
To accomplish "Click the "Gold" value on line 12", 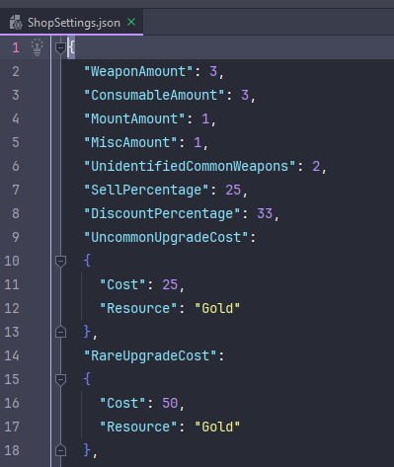I will coord(217,308).
